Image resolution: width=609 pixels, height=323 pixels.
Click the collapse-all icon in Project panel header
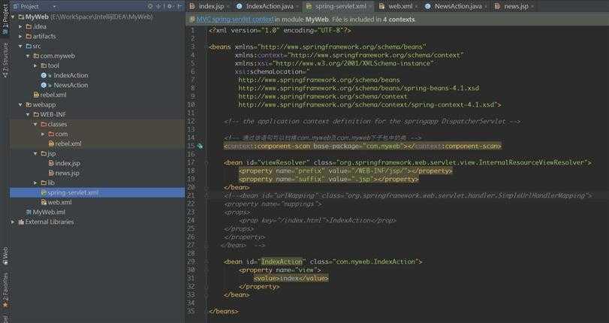(x=158, y=6)
